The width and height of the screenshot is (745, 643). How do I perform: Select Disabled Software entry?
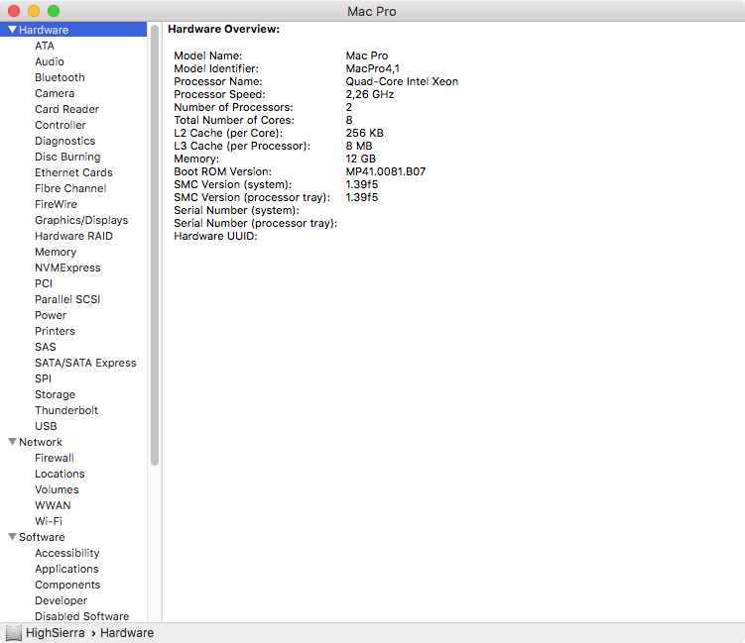pyautogui.click(x=81, y=616)
